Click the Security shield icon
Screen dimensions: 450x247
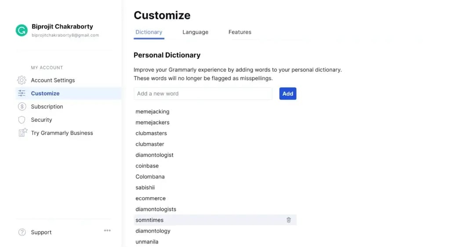(22, 120)
